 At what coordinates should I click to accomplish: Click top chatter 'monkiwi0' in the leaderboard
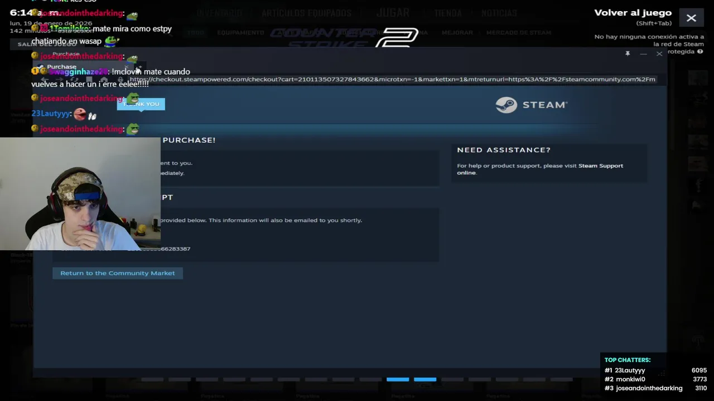pos(630,379)
